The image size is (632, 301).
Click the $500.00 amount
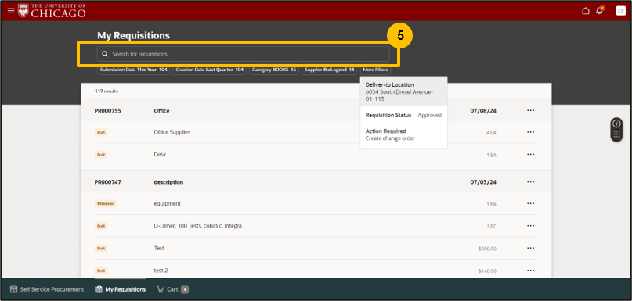coord(487,249)
